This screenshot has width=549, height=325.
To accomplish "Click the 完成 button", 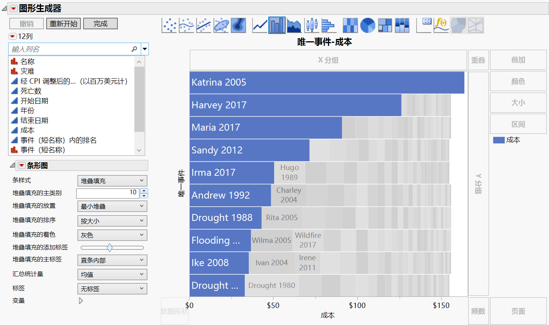I will tap(100, 23).
